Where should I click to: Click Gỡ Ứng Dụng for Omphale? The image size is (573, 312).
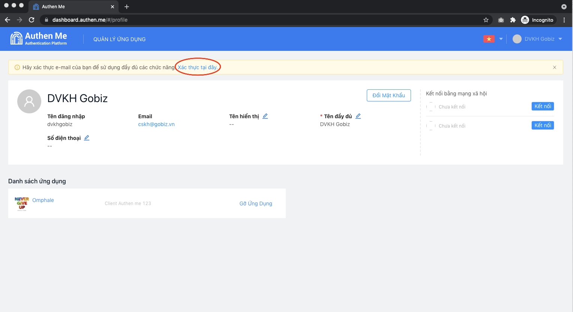coord(256,204)
